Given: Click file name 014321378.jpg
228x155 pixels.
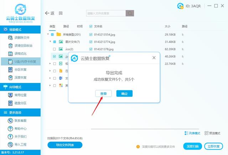Looking at the screenshot, I should pos(104,49).
